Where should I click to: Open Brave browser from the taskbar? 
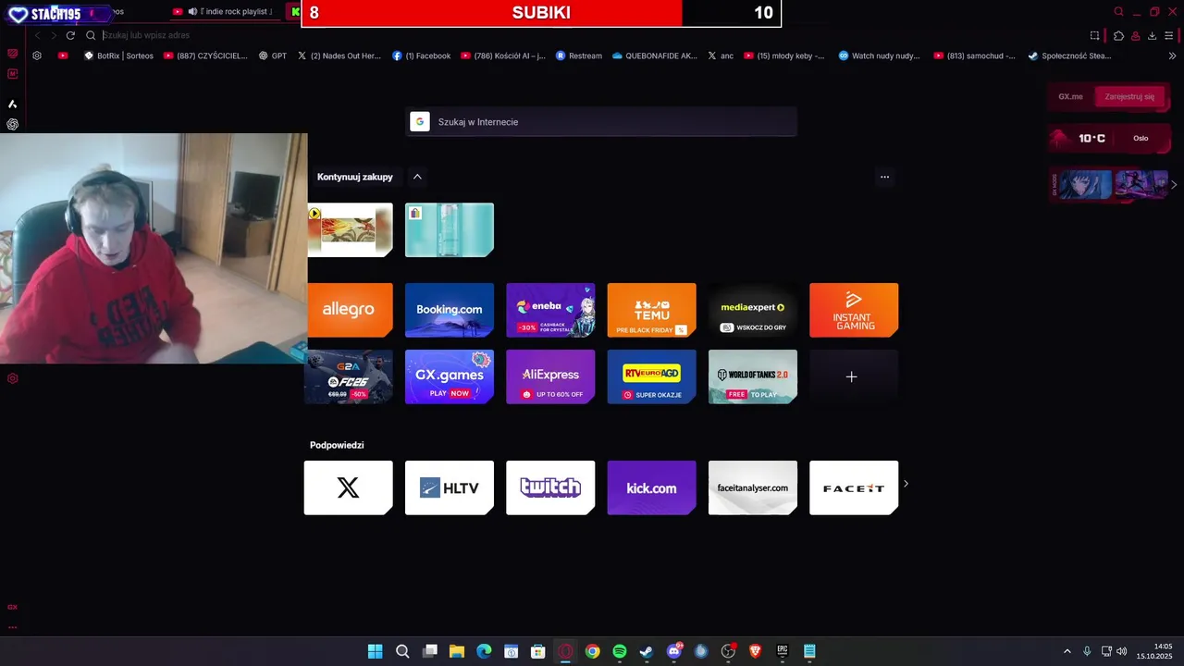[x=755, y=651]
